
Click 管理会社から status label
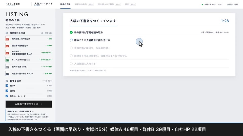(x=46, y=53)
